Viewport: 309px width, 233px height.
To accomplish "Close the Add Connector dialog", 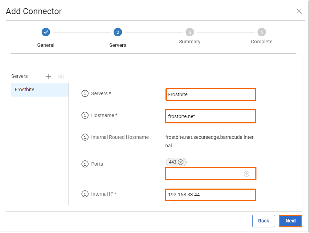I will click(299, 11).
